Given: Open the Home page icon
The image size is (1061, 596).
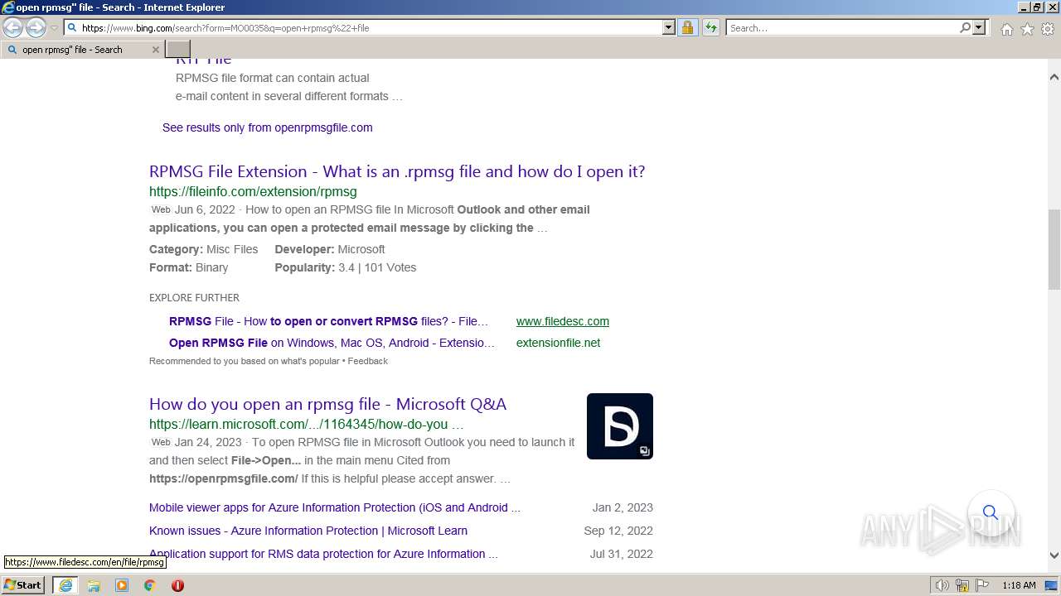Looking at the screenshot, I should click(x=1006, y=29).
